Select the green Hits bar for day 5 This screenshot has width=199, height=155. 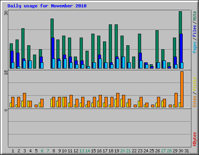pos(35,62)
